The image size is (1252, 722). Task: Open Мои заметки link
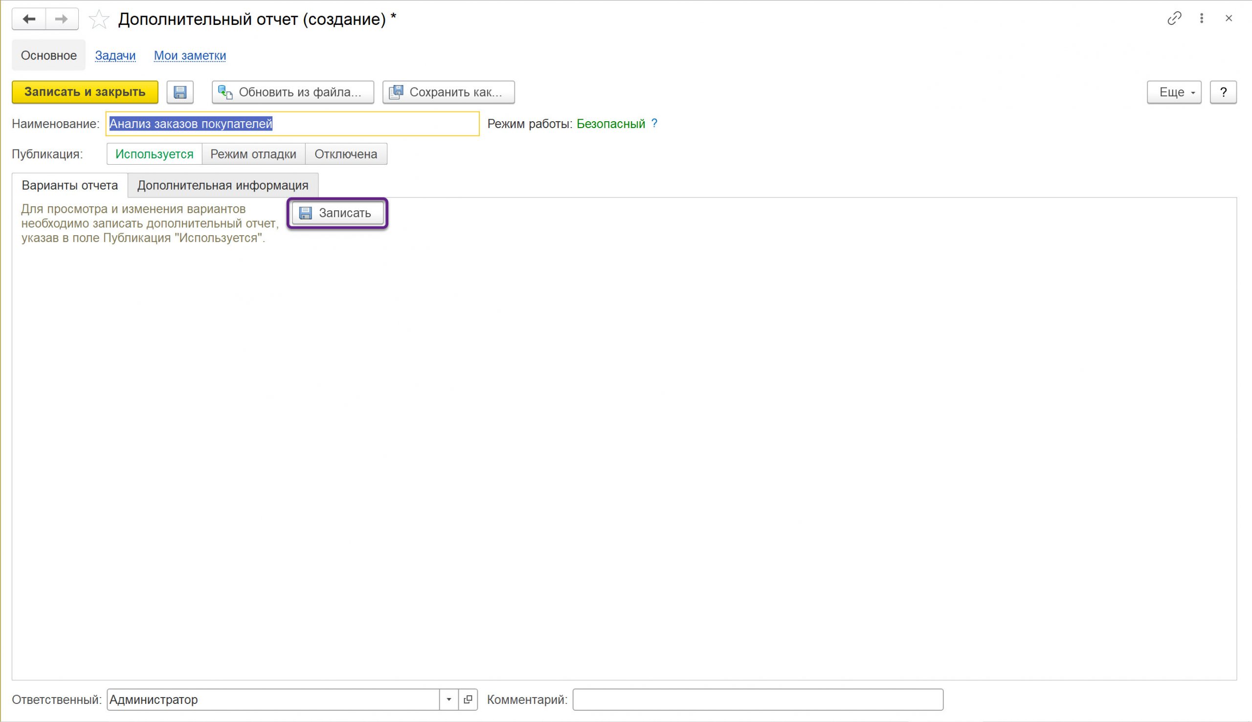[x=190, y=56]
